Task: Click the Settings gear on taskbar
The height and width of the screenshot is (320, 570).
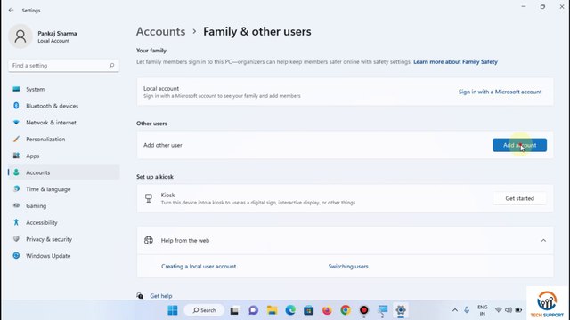Action: pos(401,310)
